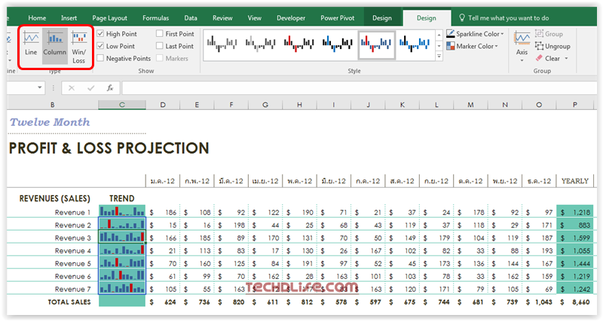Select Revenue 1 yearly total 1,218
Viewport: 603px width, 321px height.
[x=574, y=212]
